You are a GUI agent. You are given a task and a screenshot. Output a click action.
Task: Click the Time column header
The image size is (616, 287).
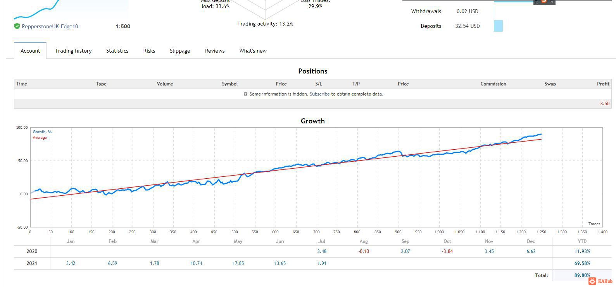click(x=22, y=84)
